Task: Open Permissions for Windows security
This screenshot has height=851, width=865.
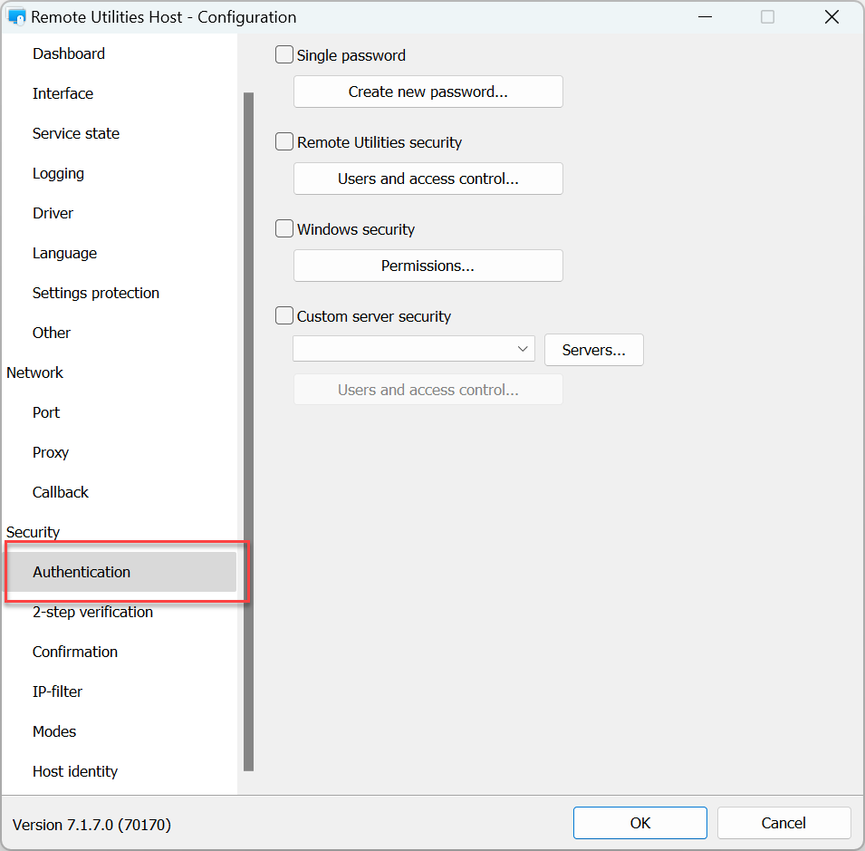Action: [428, 266]
